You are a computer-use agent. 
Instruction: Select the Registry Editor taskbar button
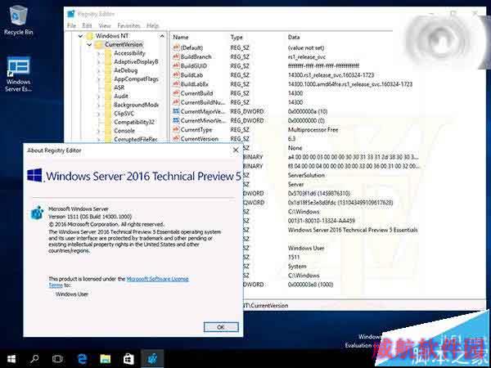(152, 359)
